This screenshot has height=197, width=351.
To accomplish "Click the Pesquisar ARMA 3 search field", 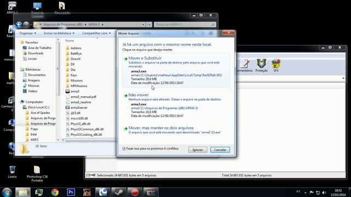I will click(x=185, y=24).
